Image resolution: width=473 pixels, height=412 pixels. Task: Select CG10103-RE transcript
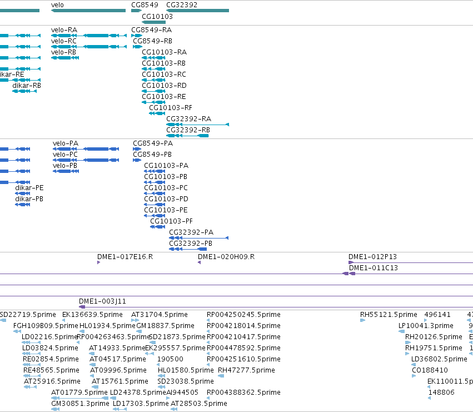(153, 102)
